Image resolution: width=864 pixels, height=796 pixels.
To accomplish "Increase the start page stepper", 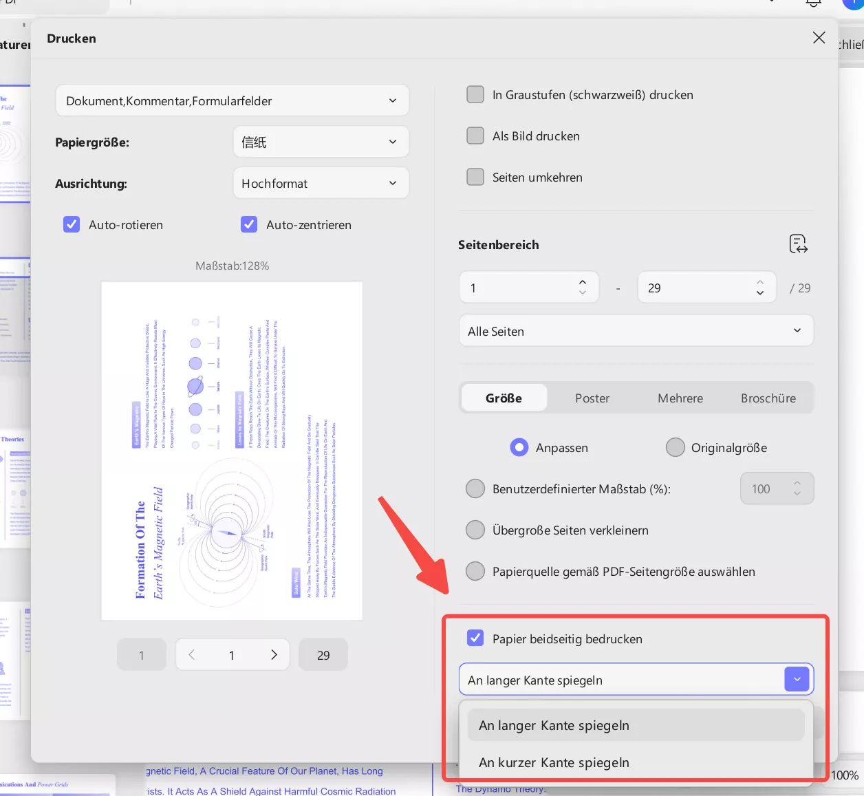I will (583, 282).
